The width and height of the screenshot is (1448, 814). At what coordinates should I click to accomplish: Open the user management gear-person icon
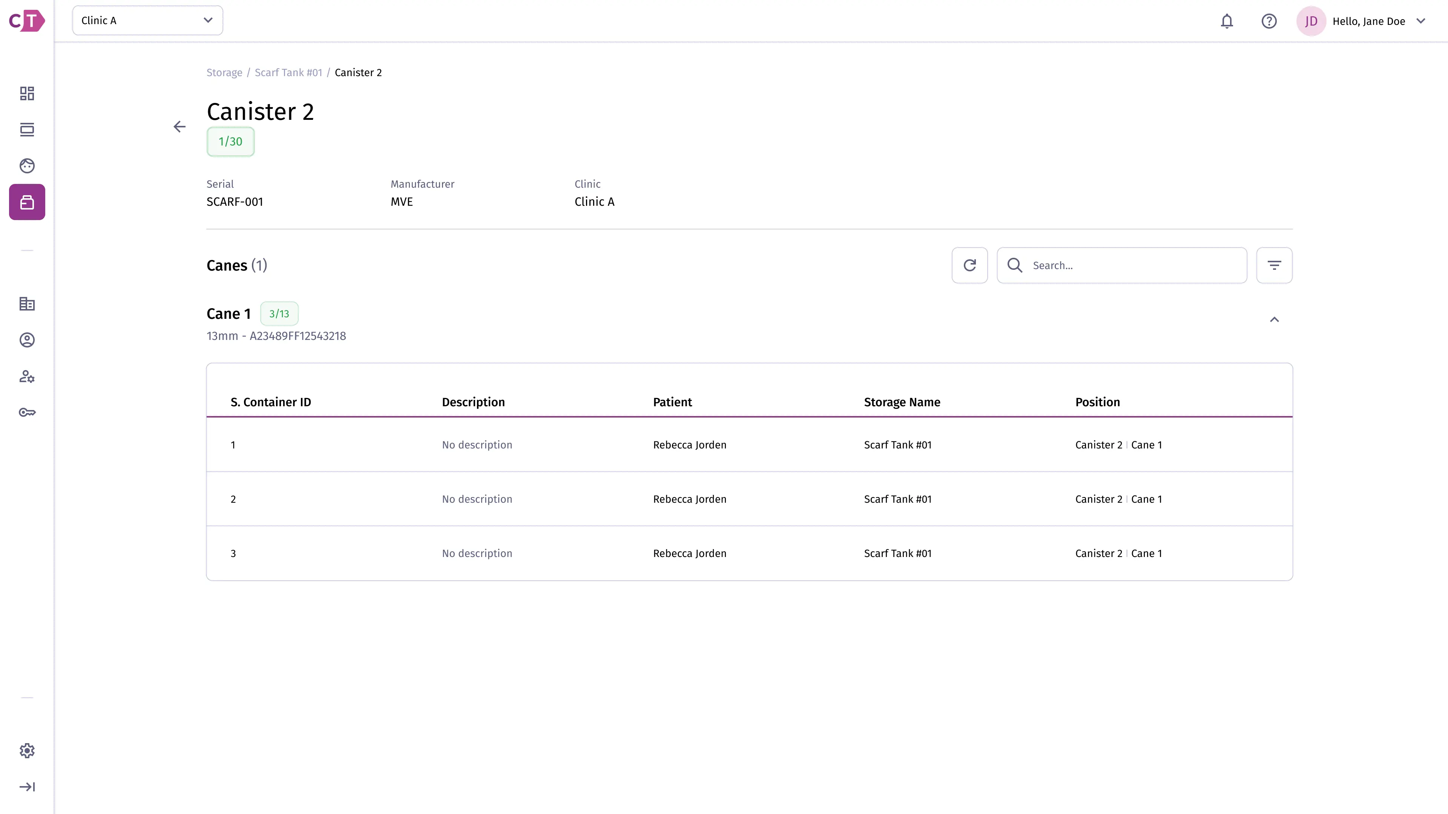click(x=27, y=376)
